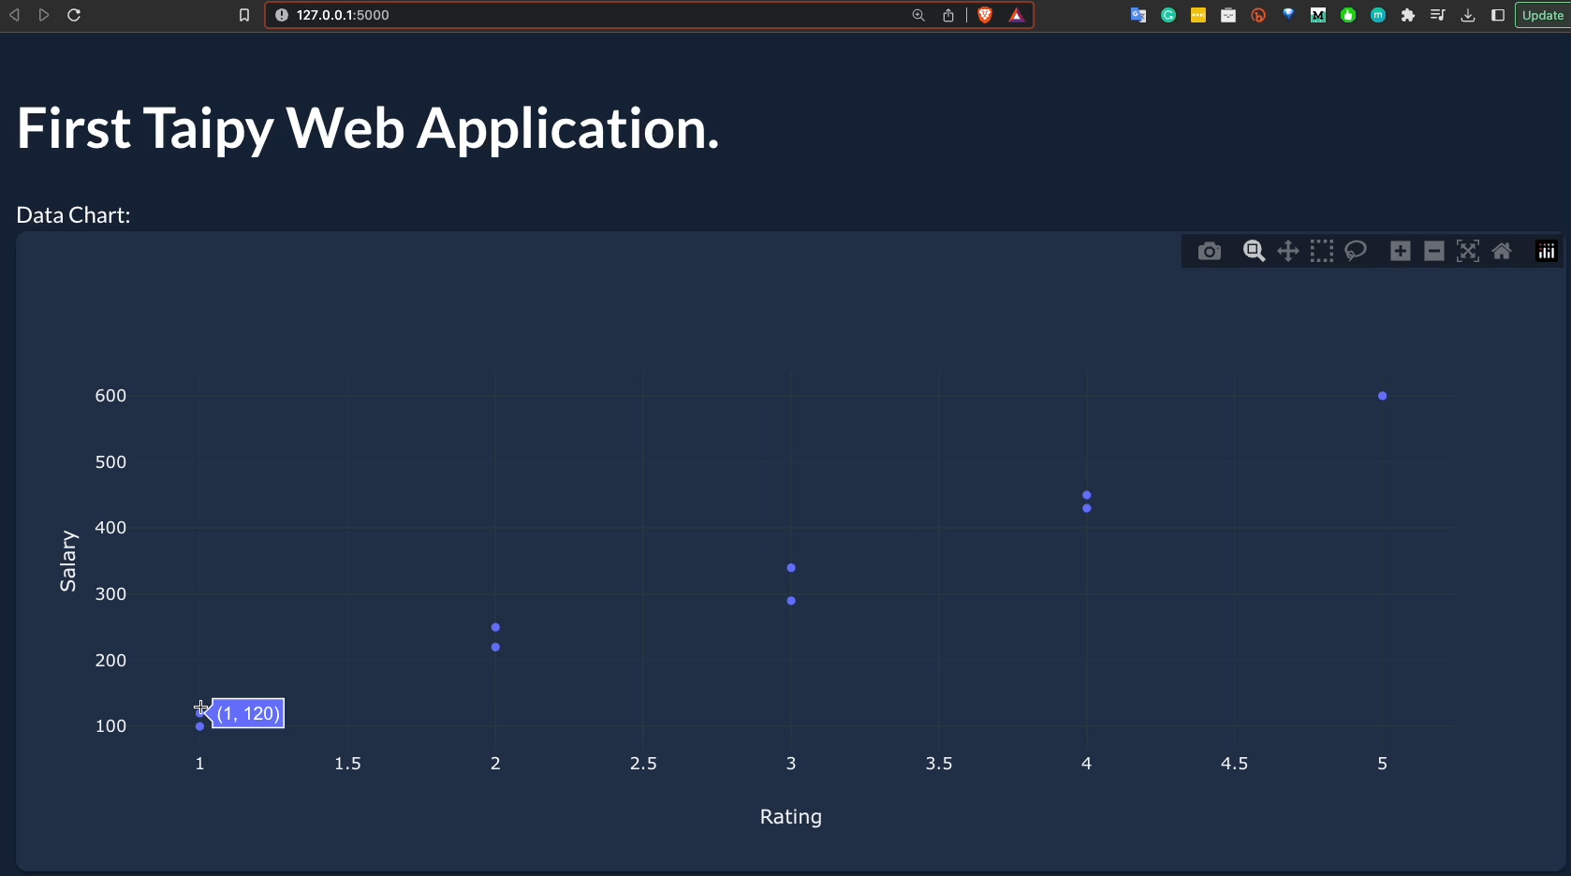Click the upper data point at rating 2
The width and height of the screenshot is (1571, 876).
click(495, 627)
